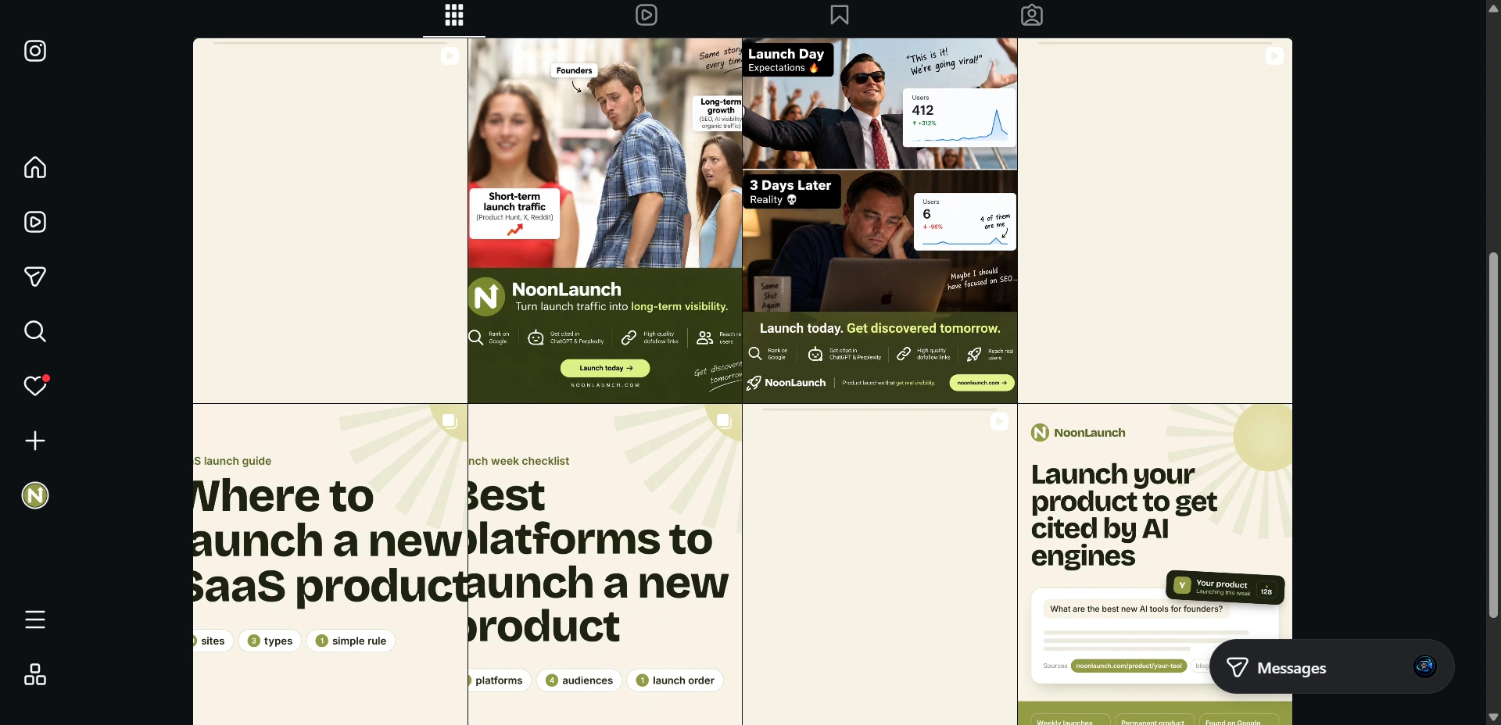1501x725 pixels.
Task: Open the blank reel post in last column
Action: tap(1155, 221)
